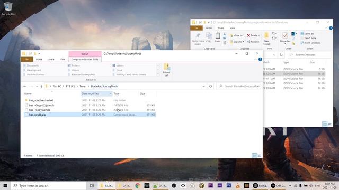This screenshot has width=339, height=190.
Task: Click the taskbar Type here to search box
Action: 48,185
